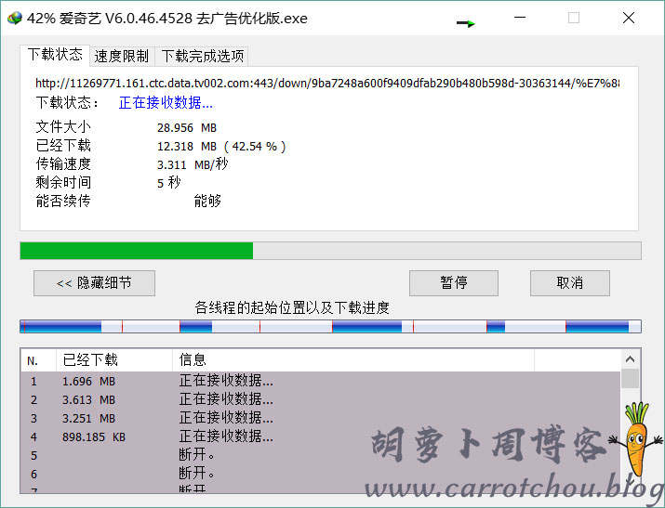
Task: Open the 速度限制 tab
Action: pos(122,57)
